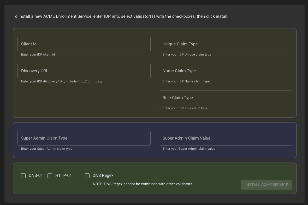The height and width of the screenshot is (205, 308).
Task: Click the "DNS-01" label text
Action: [35, 176]
